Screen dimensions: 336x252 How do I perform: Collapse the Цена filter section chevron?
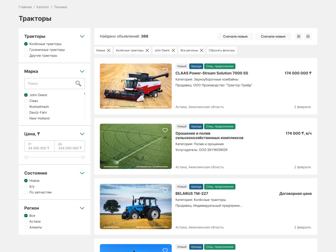(x=82, y=134)
